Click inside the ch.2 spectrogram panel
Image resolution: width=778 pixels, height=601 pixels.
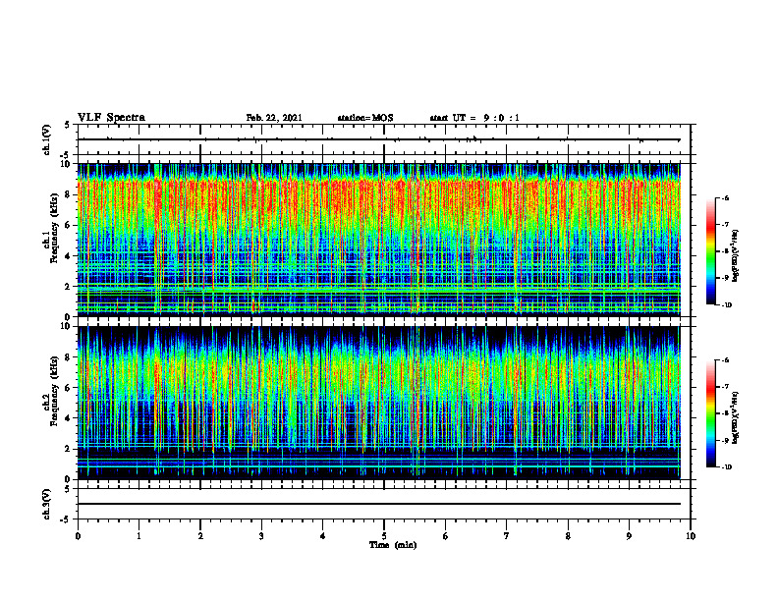tap(378, 403)
